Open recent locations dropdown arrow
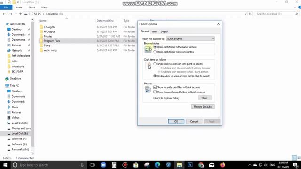 click(16, 14)
